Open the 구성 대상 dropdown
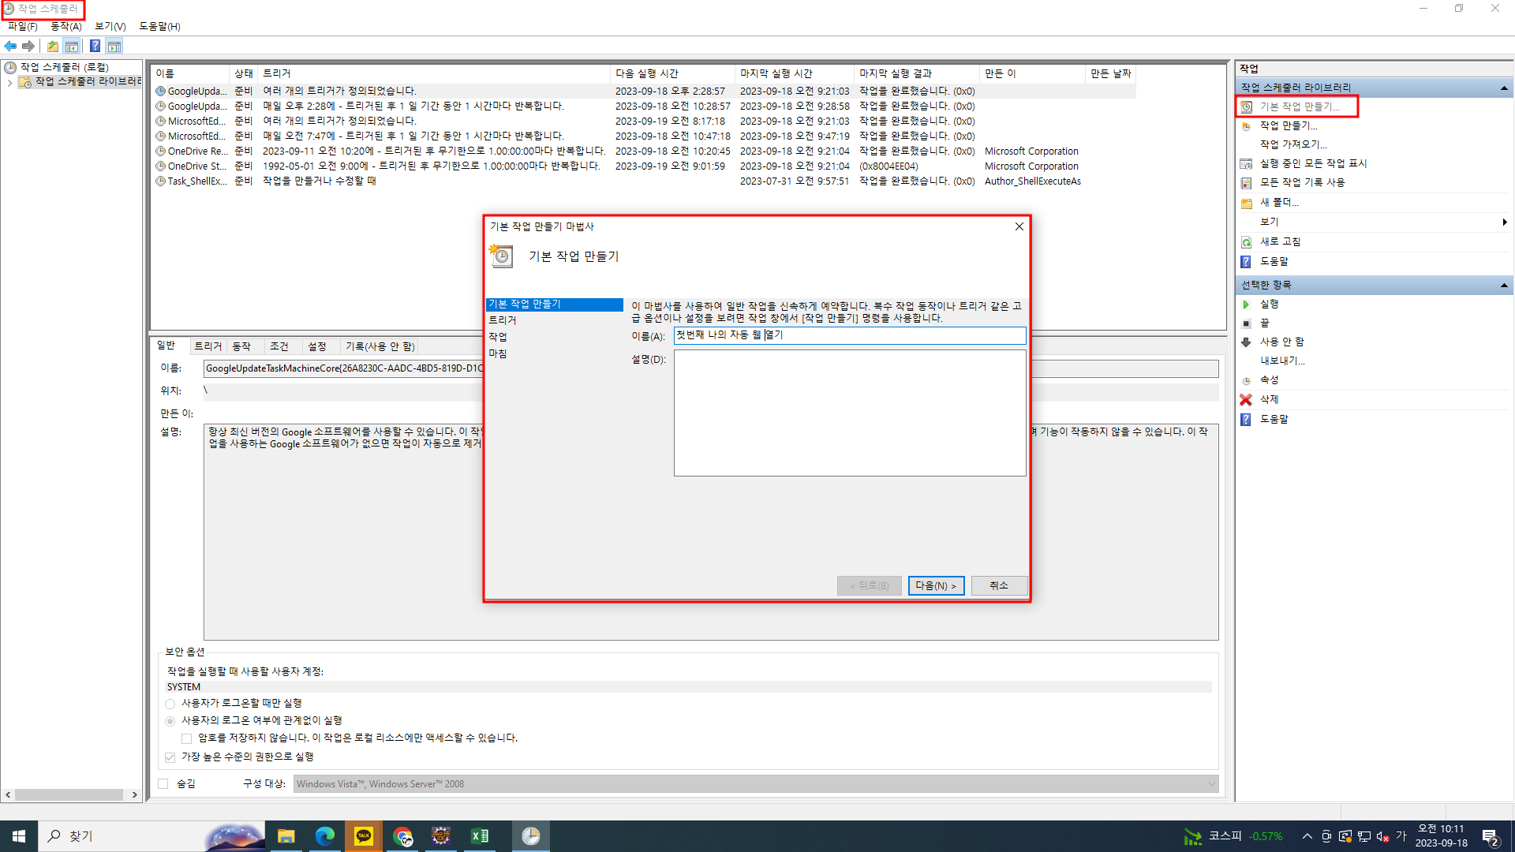1515x852 pixels. 1211,783
